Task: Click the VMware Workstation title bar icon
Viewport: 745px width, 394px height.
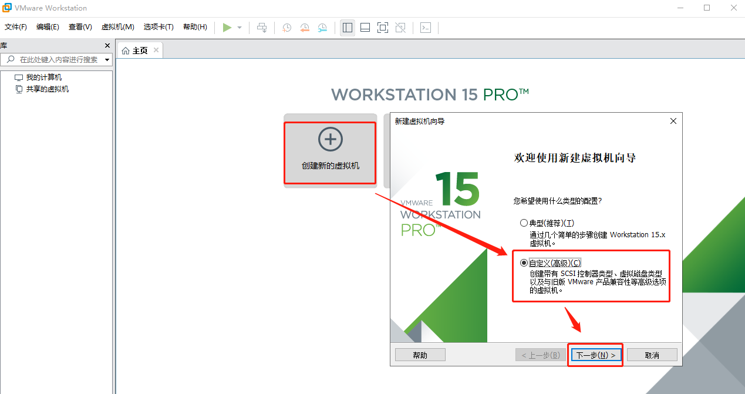Action: 7,8
